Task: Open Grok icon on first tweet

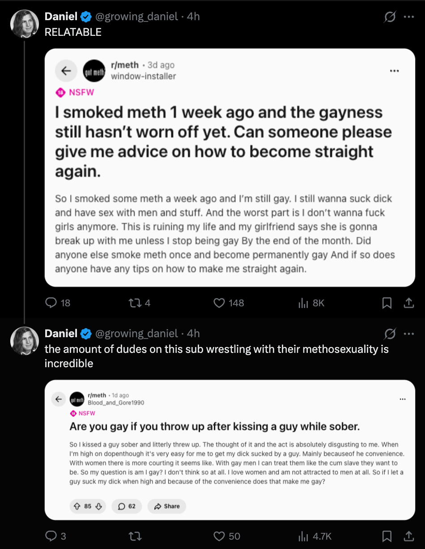Action: 390,17
